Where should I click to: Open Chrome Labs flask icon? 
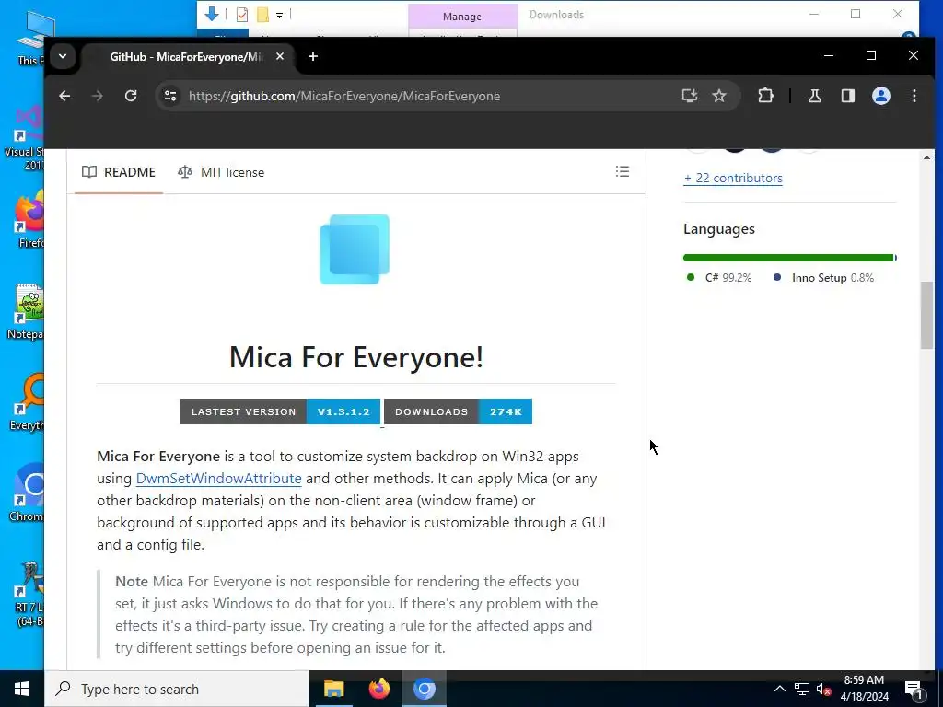click(815, 96)
